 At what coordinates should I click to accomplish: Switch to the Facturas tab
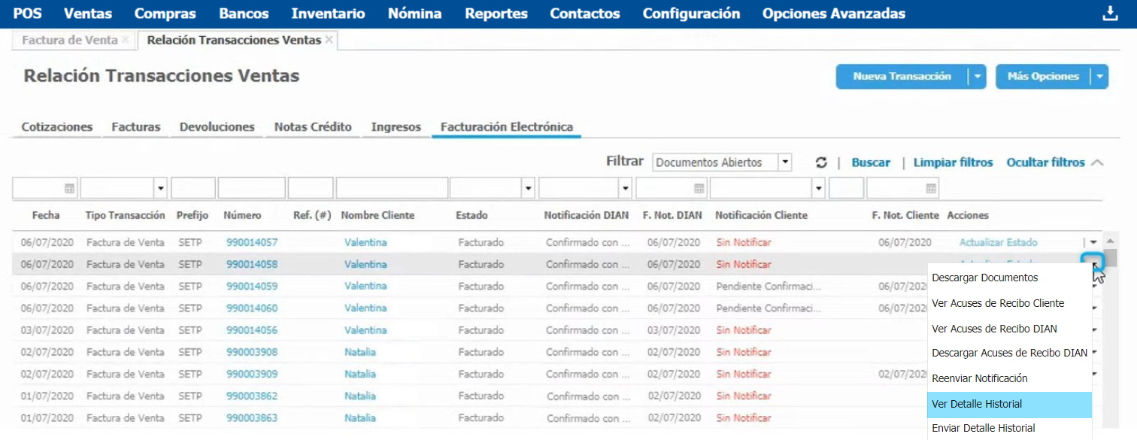tap(136, 127)
